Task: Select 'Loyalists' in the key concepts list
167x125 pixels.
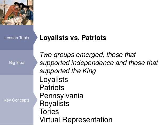Action: (x=54, y=80)
